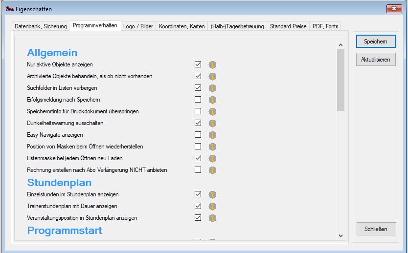The width and height of the screenshot is (408, 253).
Task: Click the scrollbar down arrow in settings list
Action: [341, 235]
